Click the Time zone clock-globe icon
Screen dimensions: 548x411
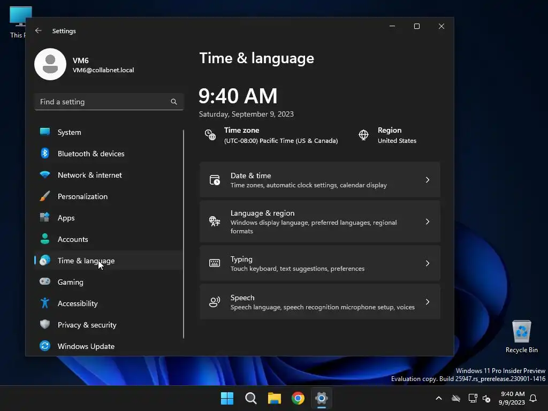(x=210, y=135)
